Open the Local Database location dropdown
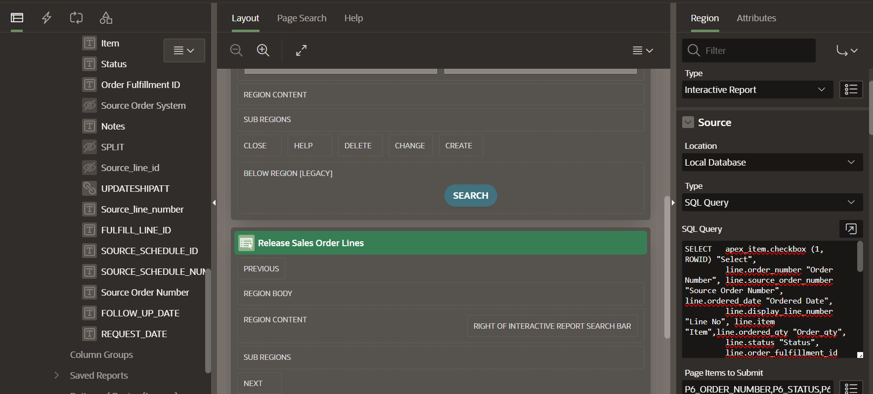Viewport: 873px width, 394px height. pos(772,162)
